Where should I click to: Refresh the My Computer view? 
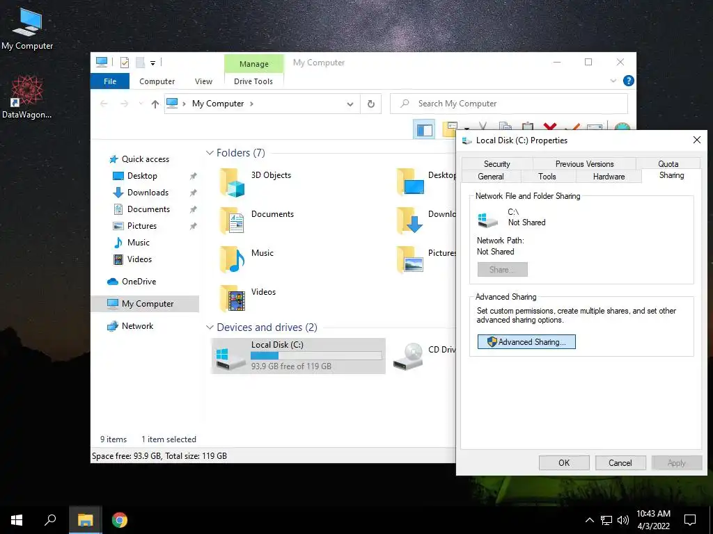tap(371, 104)
